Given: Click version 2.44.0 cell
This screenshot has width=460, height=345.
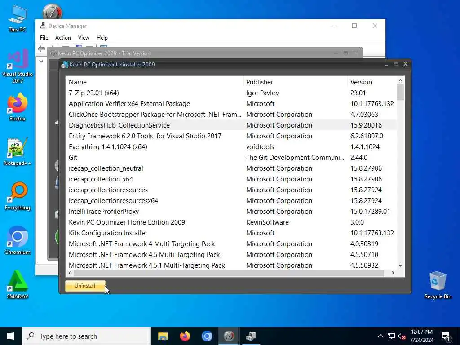Looking at the screenshot, I should [359, 158].
